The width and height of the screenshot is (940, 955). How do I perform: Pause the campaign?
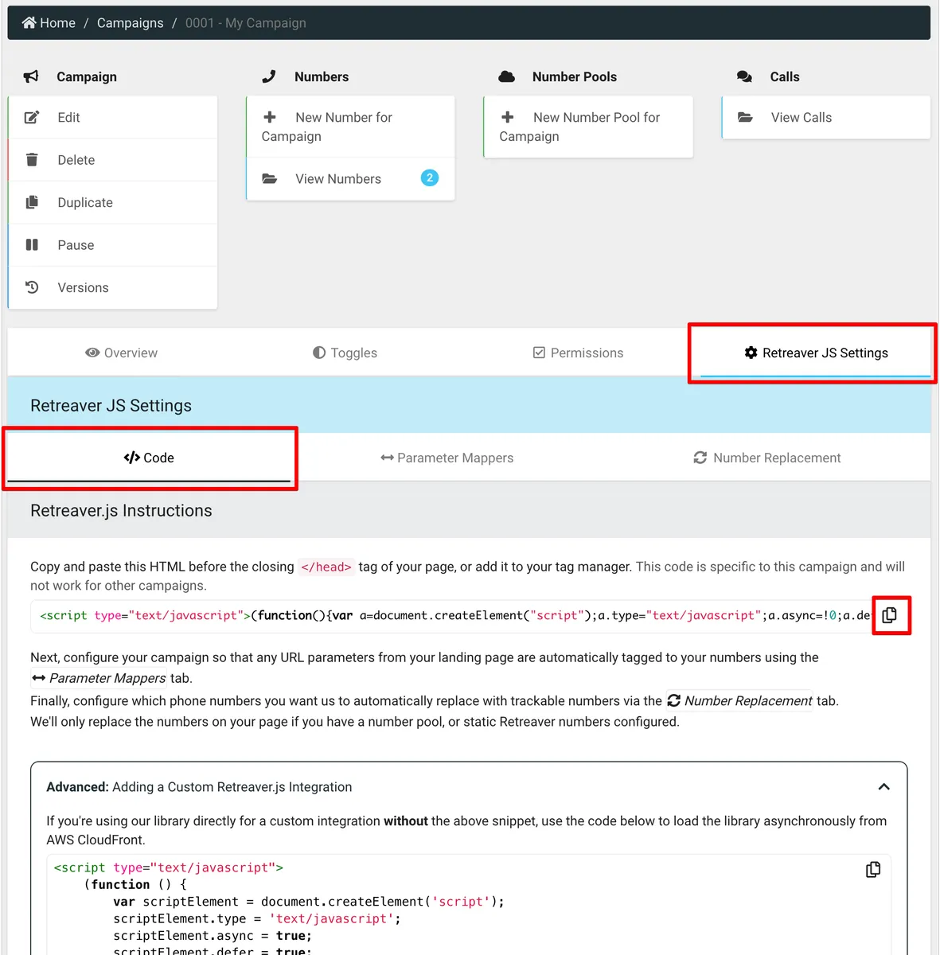(113, 245)
